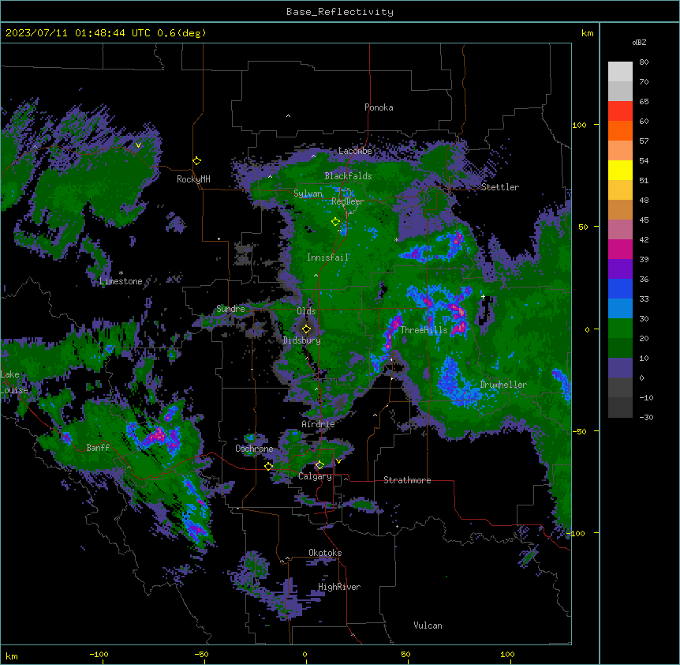The image size is (680, 665).
Task: Click the Stettler city label
Action: click(500, 187)
